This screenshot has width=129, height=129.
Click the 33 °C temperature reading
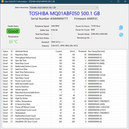tap(13, 42)
